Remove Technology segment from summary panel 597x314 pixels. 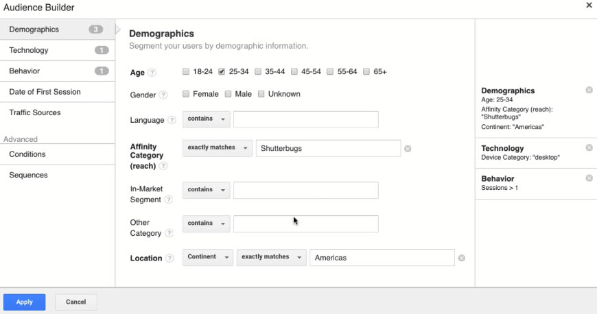point(589,148)
